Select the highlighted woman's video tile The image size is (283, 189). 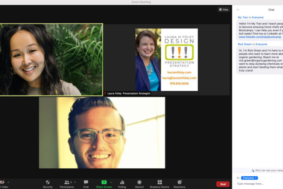[x=51, y=60]
